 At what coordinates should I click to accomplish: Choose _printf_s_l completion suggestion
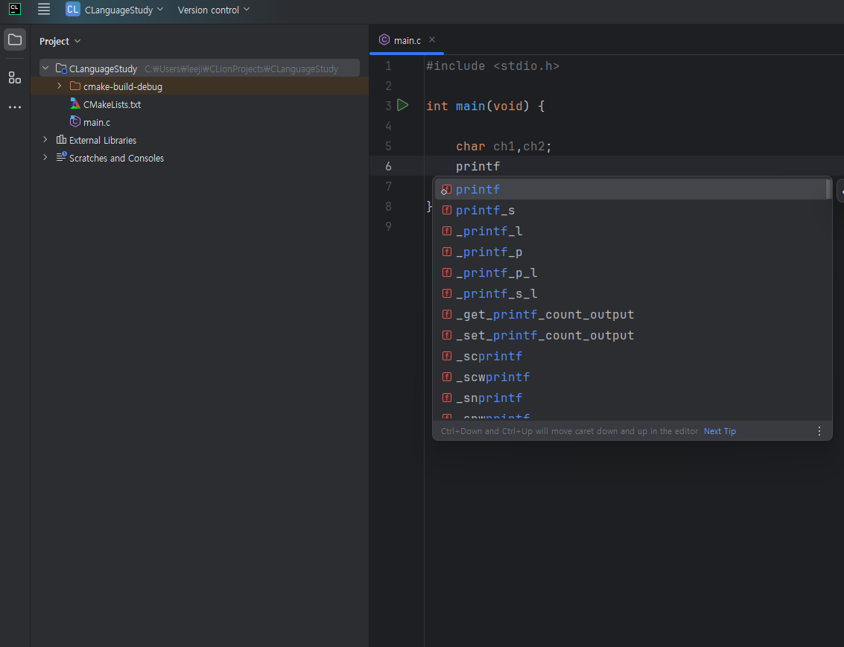(x=629, y=293)
